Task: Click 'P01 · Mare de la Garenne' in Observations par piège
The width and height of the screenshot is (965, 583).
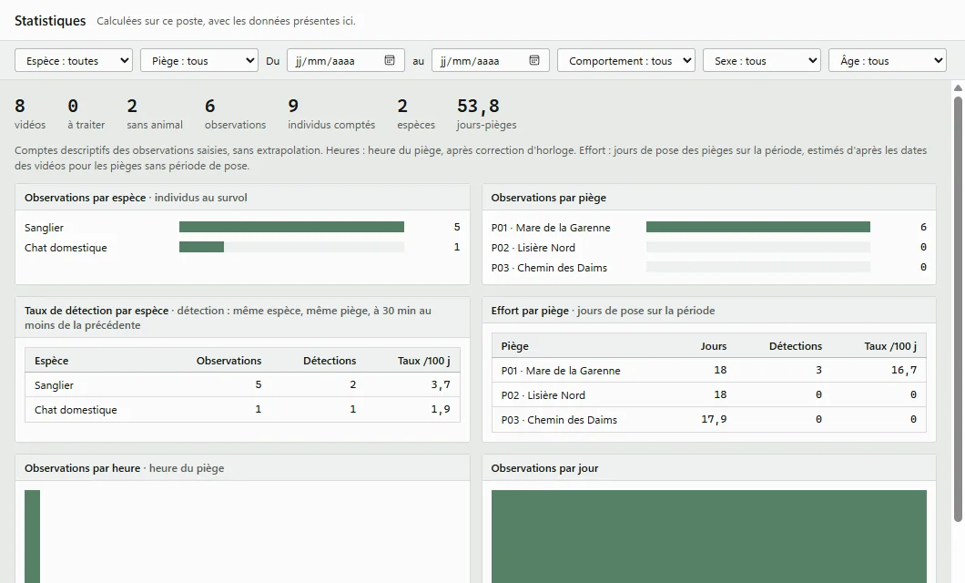Action: coord(551,227)
